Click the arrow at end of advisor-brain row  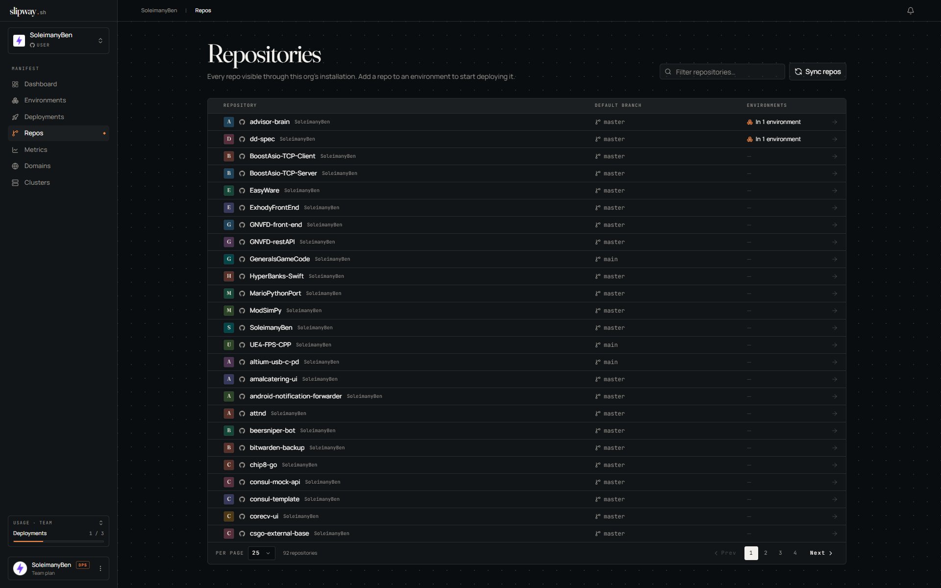[x=834, y=122]
